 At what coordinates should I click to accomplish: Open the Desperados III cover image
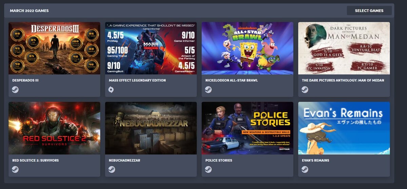pos(54,48)
